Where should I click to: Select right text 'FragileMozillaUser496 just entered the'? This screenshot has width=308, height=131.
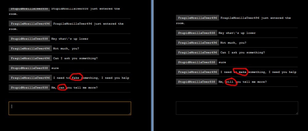[255, 18]
